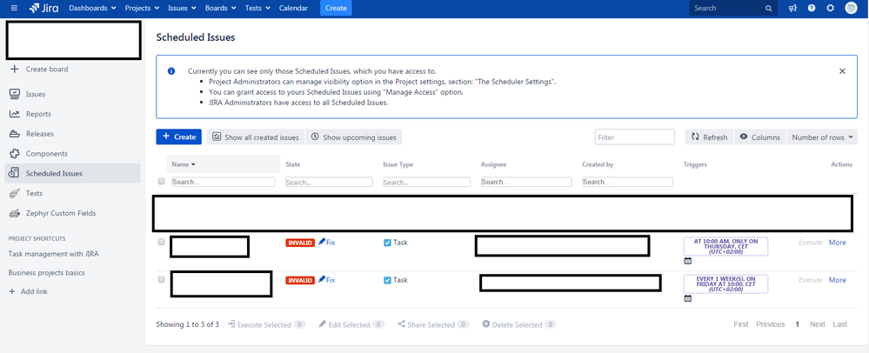Click the Zephyr Custom Fields icon

15,213
